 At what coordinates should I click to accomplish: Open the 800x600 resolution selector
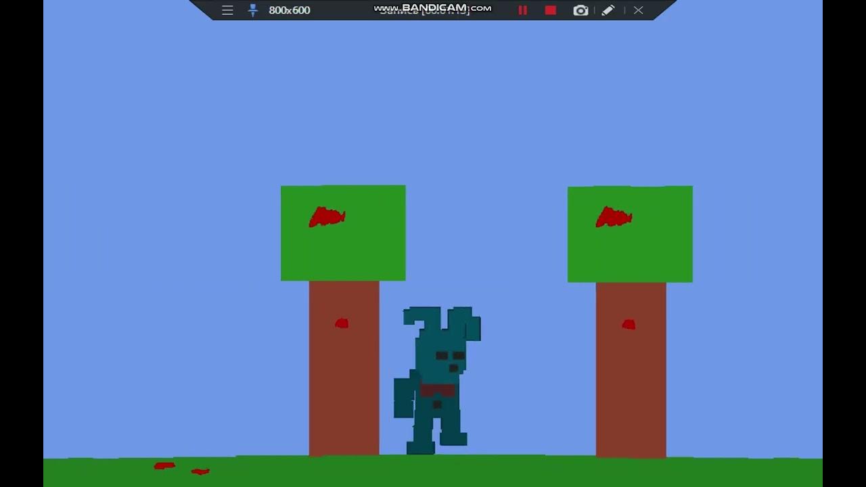click(x=289, y=10)
